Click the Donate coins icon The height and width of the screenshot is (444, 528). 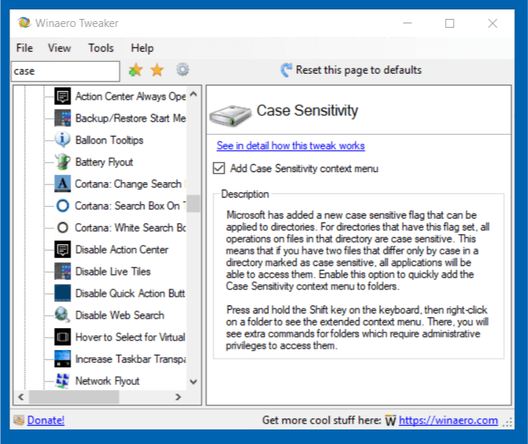tap(19, 420)
